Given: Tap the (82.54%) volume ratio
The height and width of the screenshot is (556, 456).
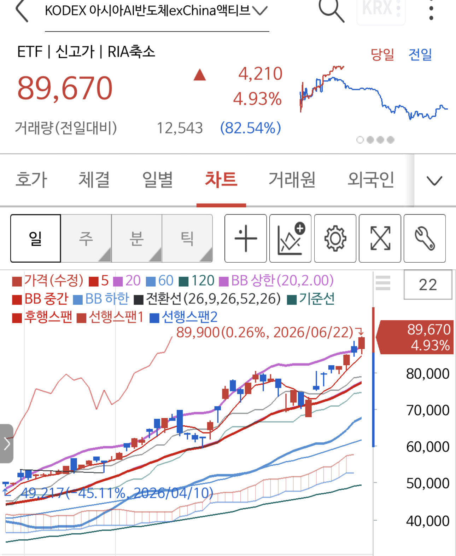Looking at the screenshot, I should [x=251, y=128].
